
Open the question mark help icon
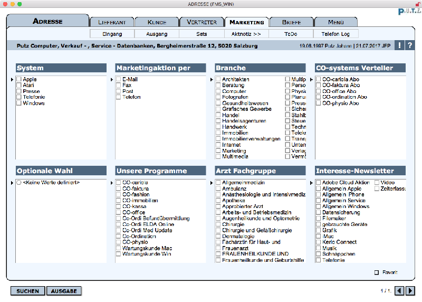[410, 45]
